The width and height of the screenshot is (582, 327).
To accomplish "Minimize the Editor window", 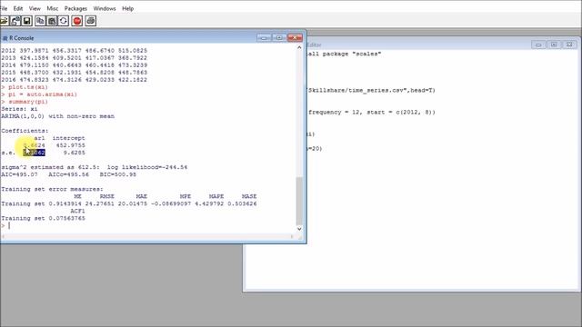I will pyautogui.click(x=538, y=45).
